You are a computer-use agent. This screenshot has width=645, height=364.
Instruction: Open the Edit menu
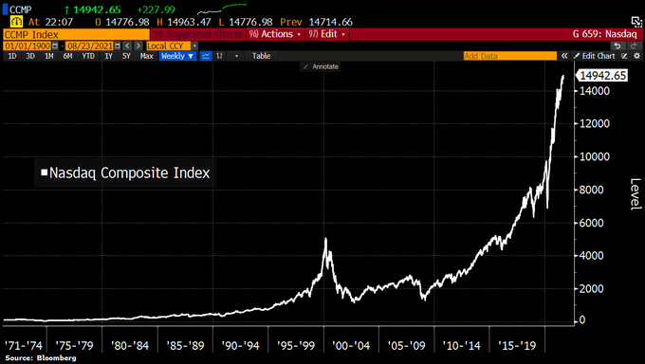[327, 34]
